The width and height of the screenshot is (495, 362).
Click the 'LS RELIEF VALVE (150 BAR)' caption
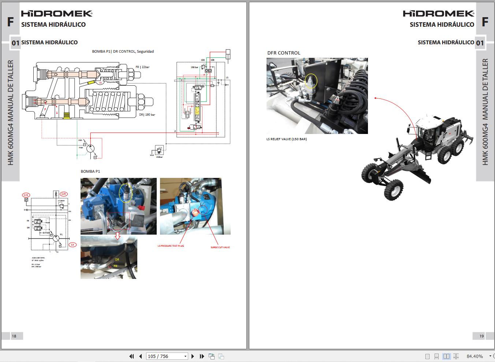click(x=287, y=139)
